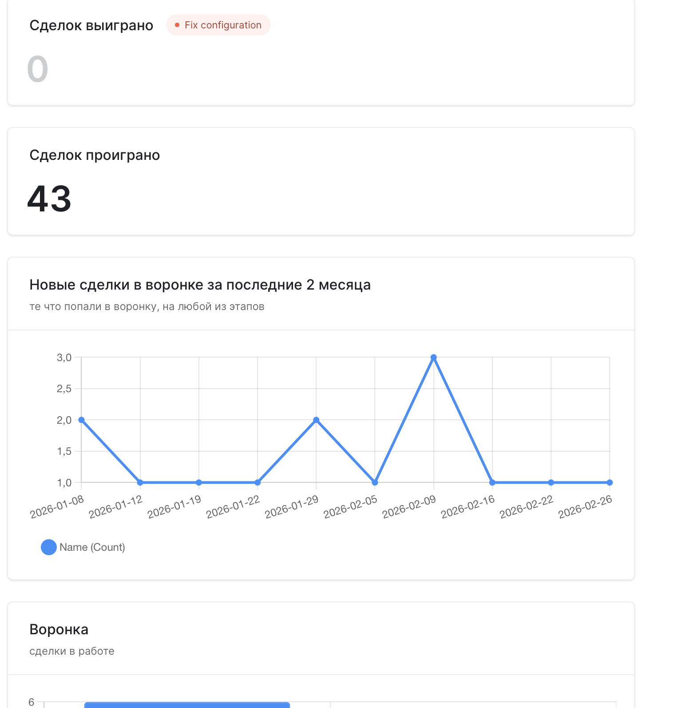Click the red dot in Fix configuration
This screenshot has height=708, width=690.
coord(177,25)
